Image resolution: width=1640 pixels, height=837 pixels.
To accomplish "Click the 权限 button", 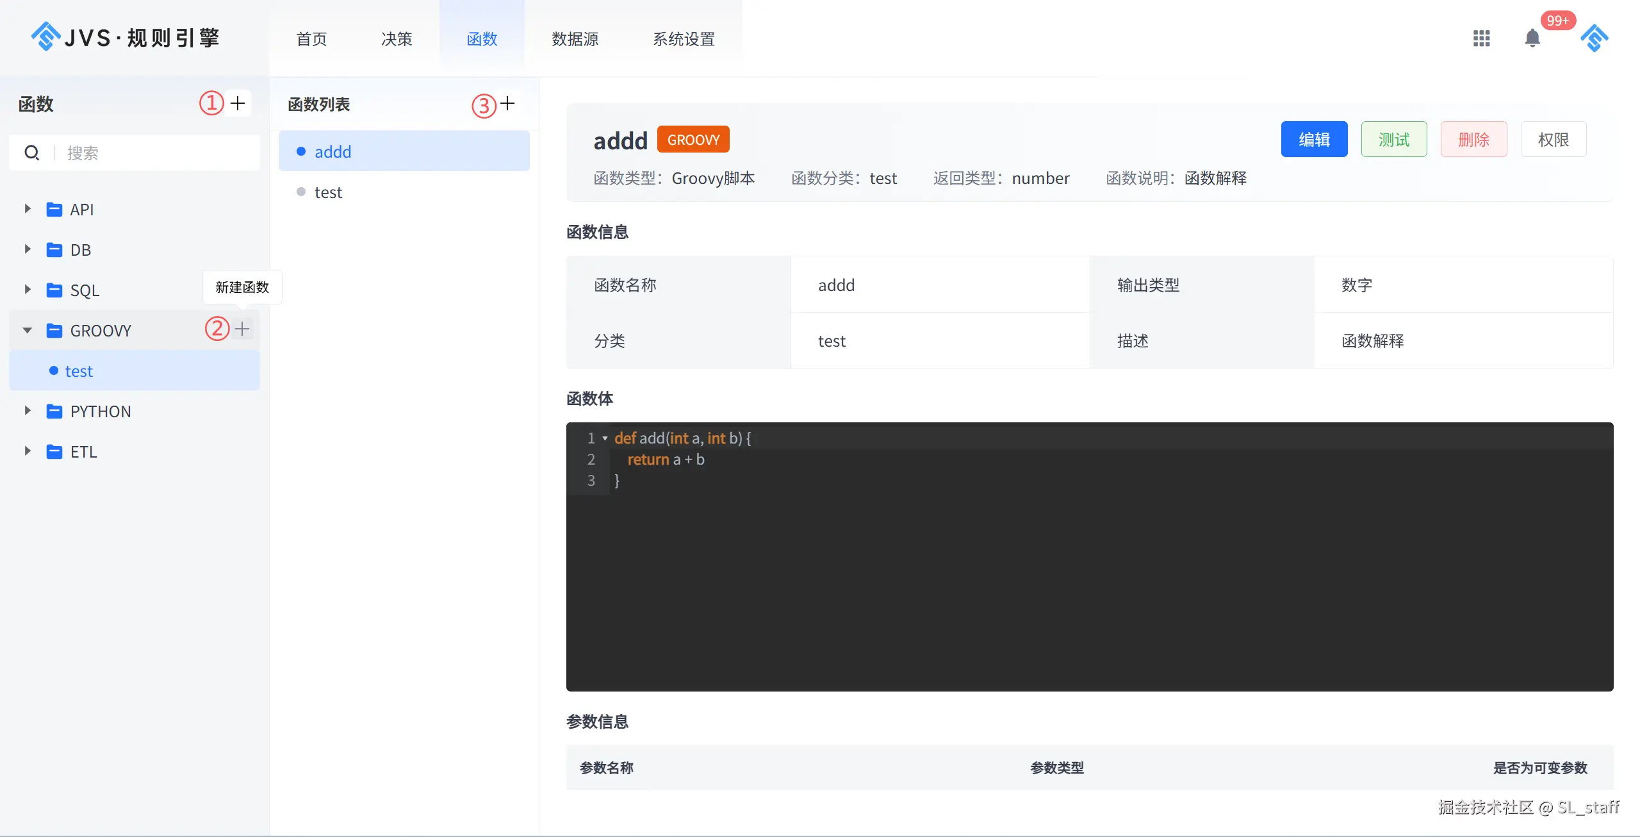I will [x=1554, y=139].
